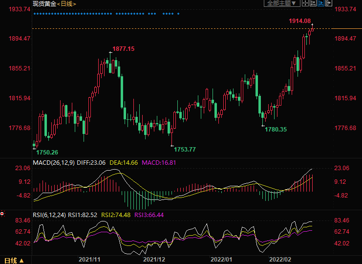The height and width of the screenshot is (264, 362).
Task: Click the blue dotted row near chart top
Action: pyautogui.click(x=106, y=14)
